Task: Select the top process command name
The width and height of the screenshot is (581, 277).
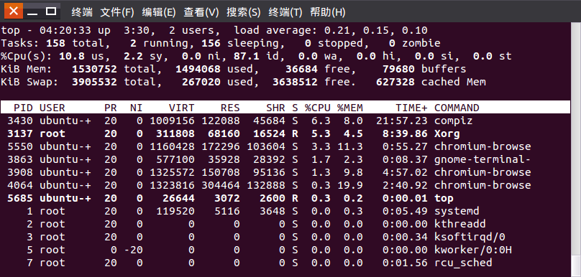Action: 444,198
